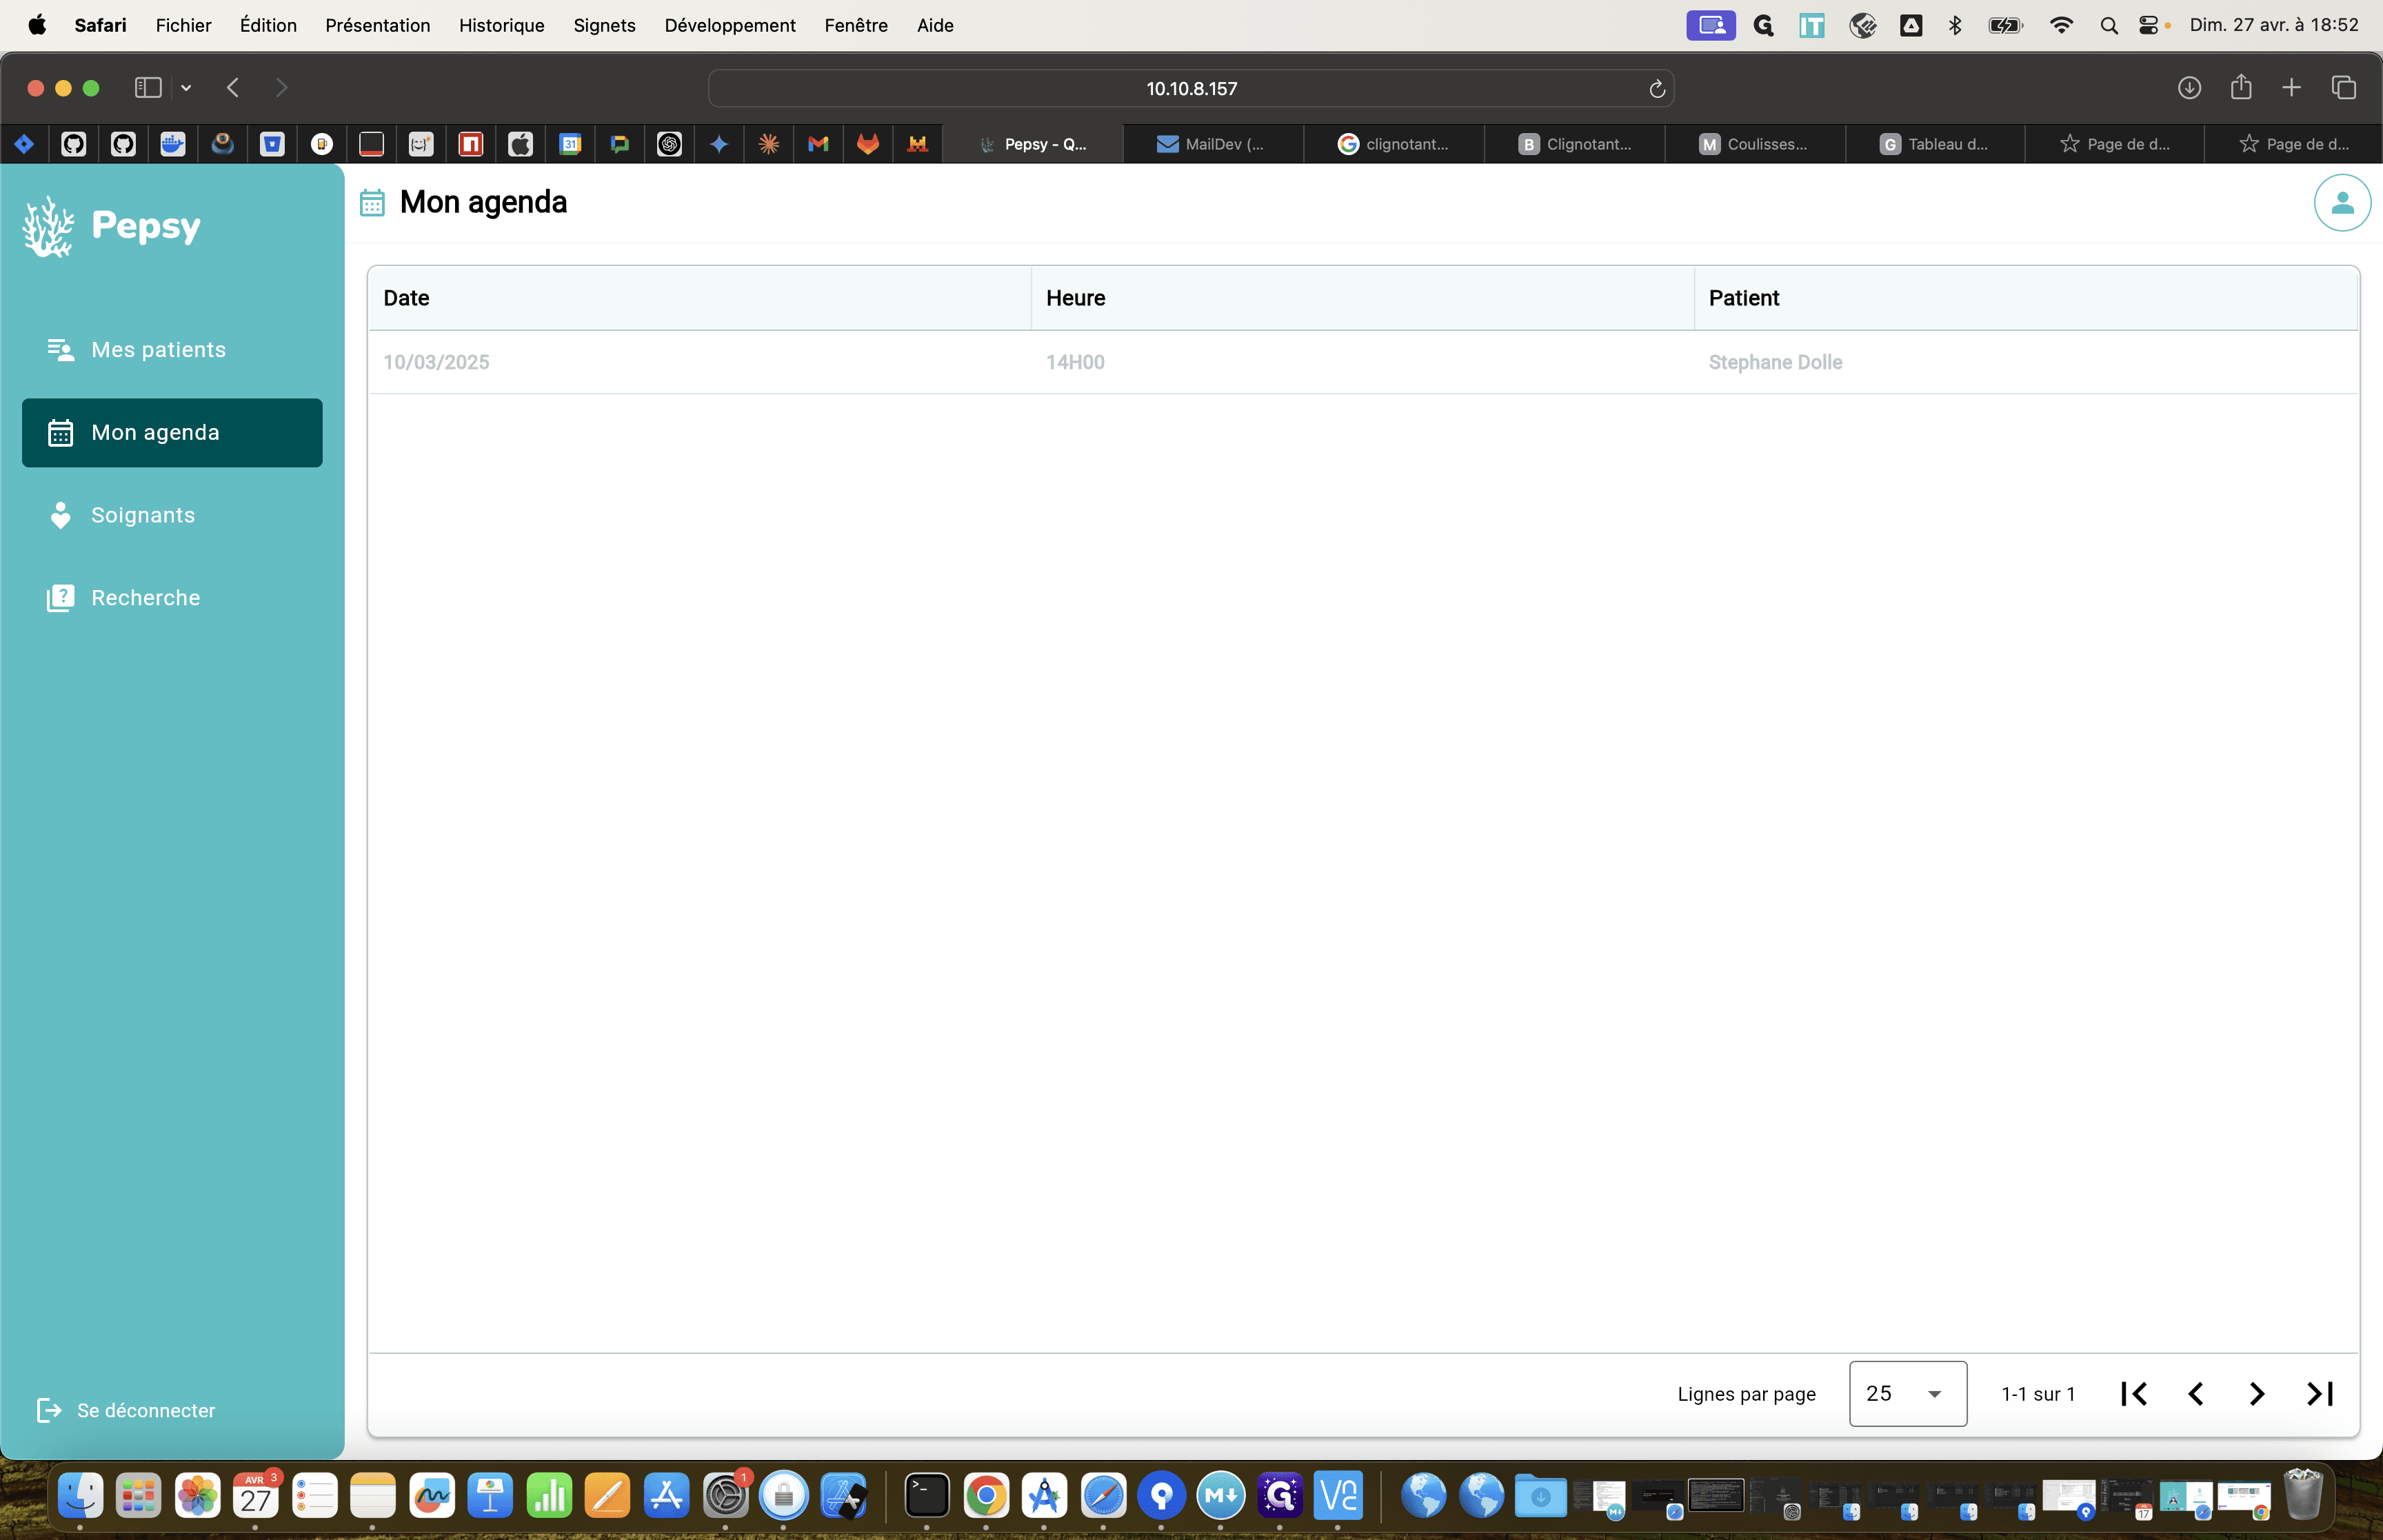The height and width of the screenshot is (1540, 2383).
Task: Open the Historique menu
Action: 501,25
